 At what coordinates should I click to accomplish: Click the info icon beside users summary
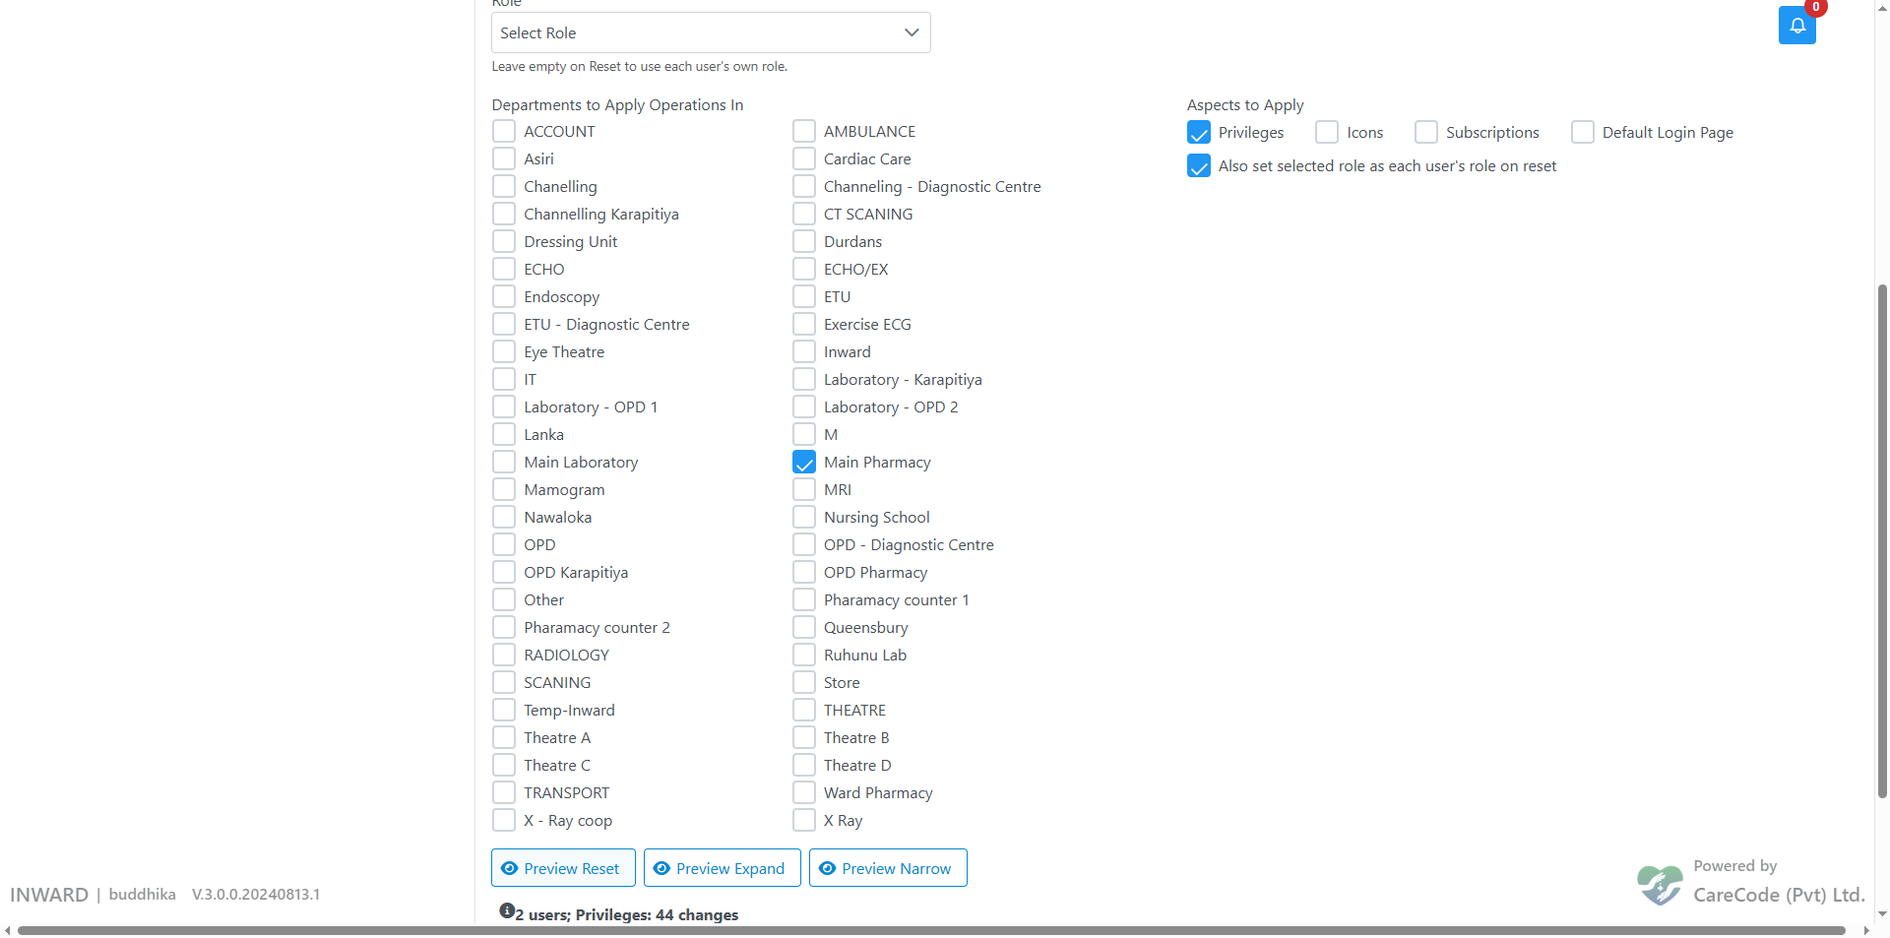coord(506,911)
